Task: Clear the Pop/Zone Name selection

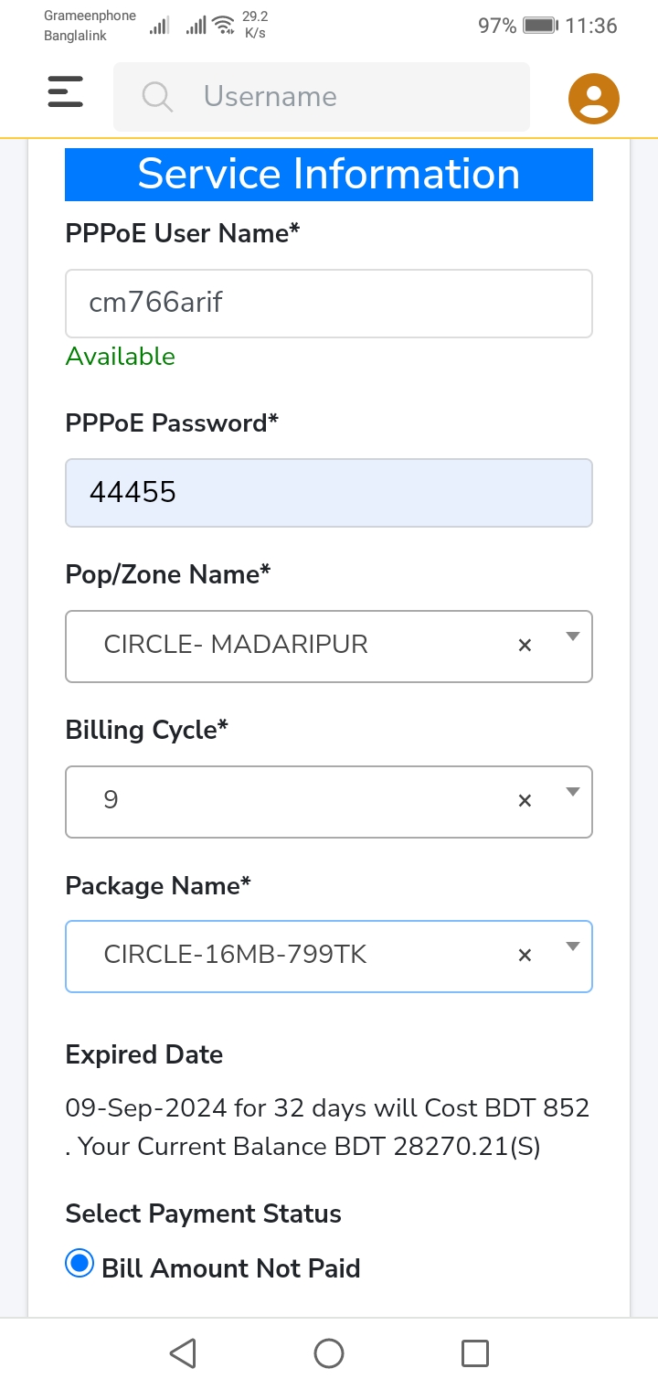Action: tap(525, 646)
